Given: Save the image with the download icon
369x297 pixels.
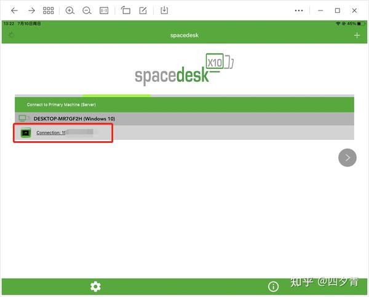Looking at the screenshot, I should click(x=164, y=10).
